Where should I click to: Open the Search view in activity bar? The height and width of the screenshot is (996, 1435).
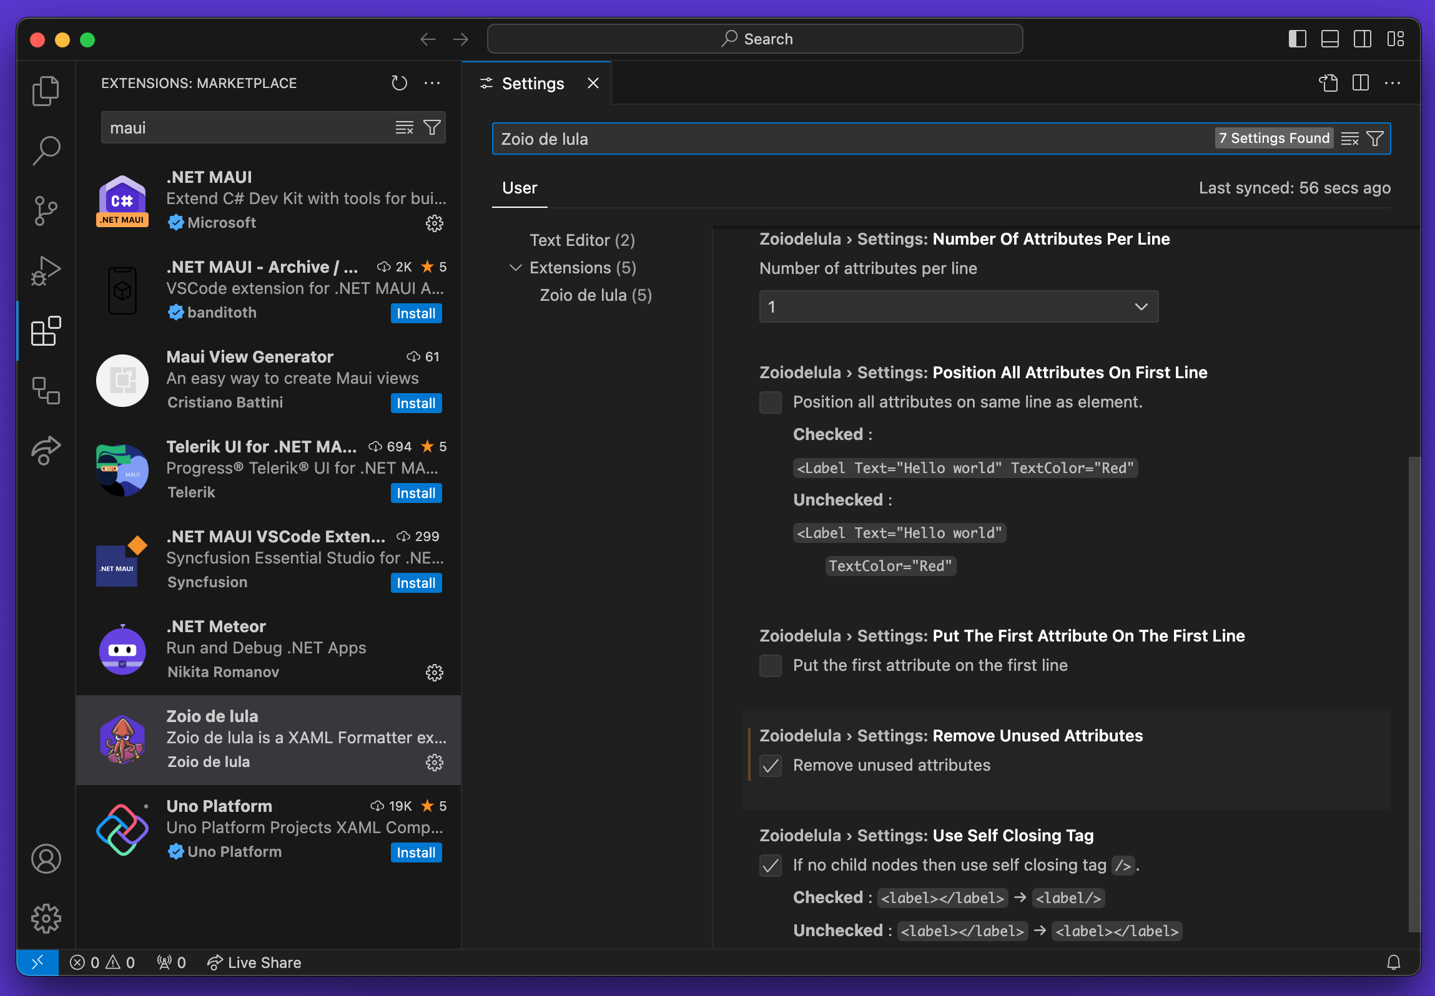[x=46, y=150]
